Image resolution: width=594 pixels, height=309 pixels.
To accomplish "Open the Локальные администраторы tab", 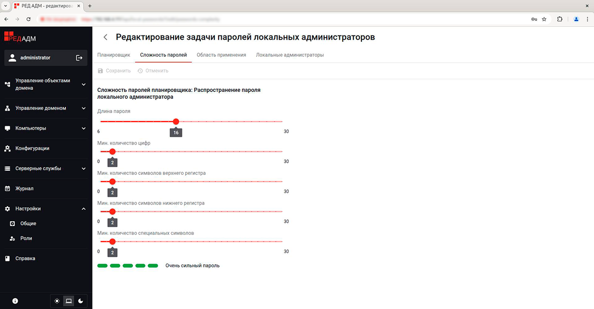I will 290,55.
